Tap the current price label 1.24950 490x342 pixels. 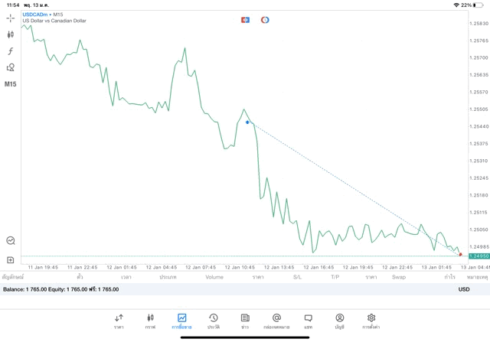pyautogui.click(x=479, y=256)
